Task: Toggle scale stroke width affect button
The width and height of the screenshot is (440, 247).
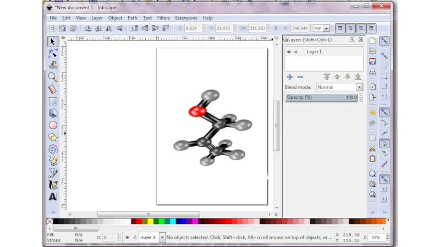Action: (340, 29)
